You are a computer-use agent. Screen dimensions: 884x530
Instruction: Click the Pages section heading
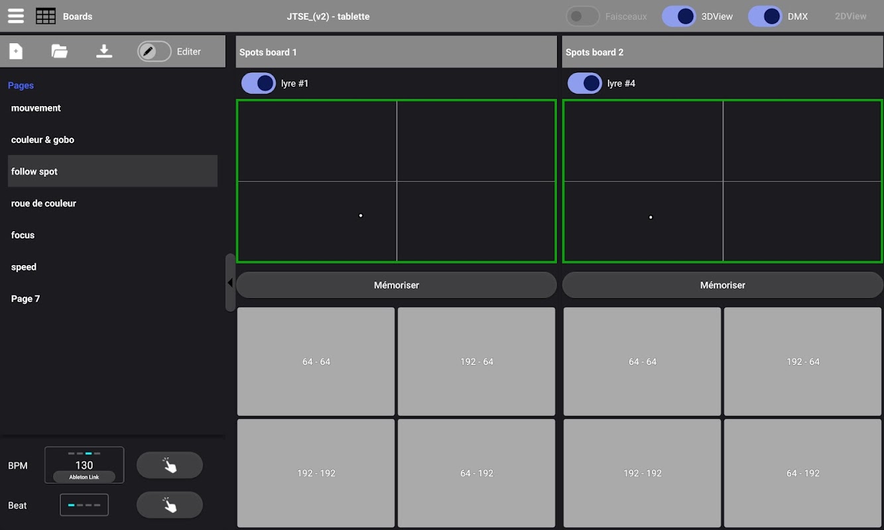[x=21, y=85]
